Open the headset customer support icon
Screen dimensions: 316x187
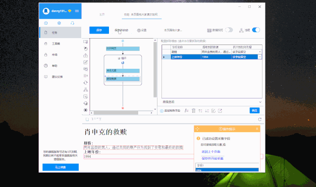click(72, 23)
